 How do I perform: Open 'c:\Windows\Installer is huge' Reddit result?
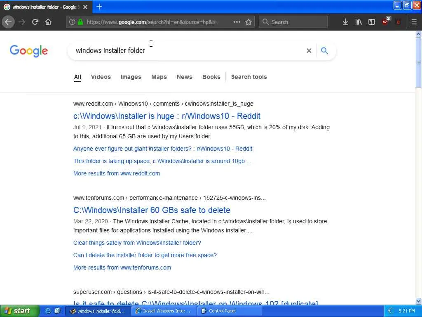167,116
